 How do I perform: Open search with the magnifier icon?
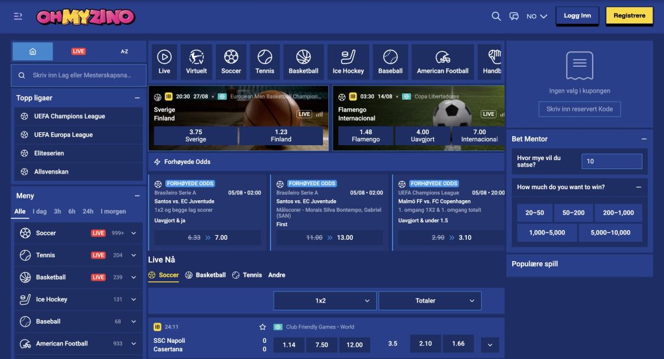pos(496,16)
